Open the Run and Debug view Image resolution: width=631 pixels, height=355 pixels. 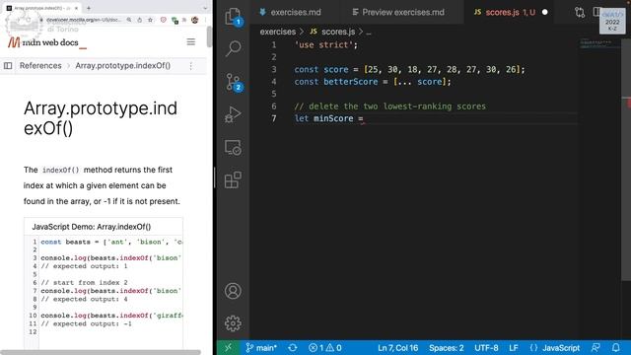(x=233, y=114)
